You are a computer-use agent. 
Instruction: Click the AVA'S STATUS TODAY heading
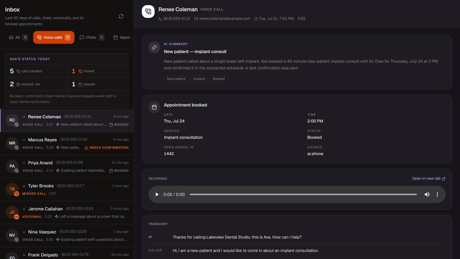[30, 59]
